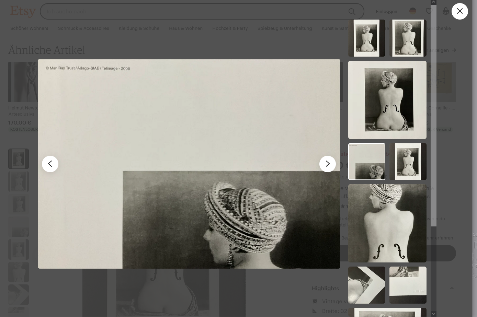Select the large close-up back thumbnail with f-holes
477x317 pixels.
click(387, 223)
